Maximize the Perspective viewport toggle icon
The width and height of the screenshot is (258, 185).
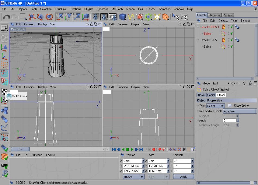(x=100, y=24)
